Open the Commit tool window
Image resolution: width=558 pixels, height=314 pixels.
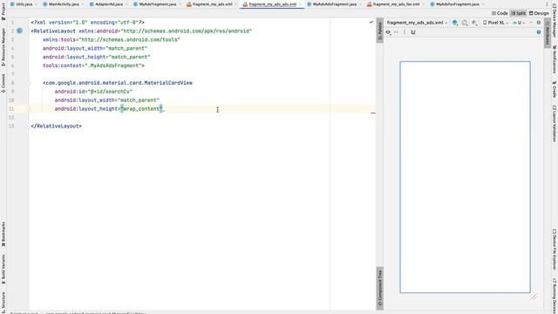[x=3, y=84]
